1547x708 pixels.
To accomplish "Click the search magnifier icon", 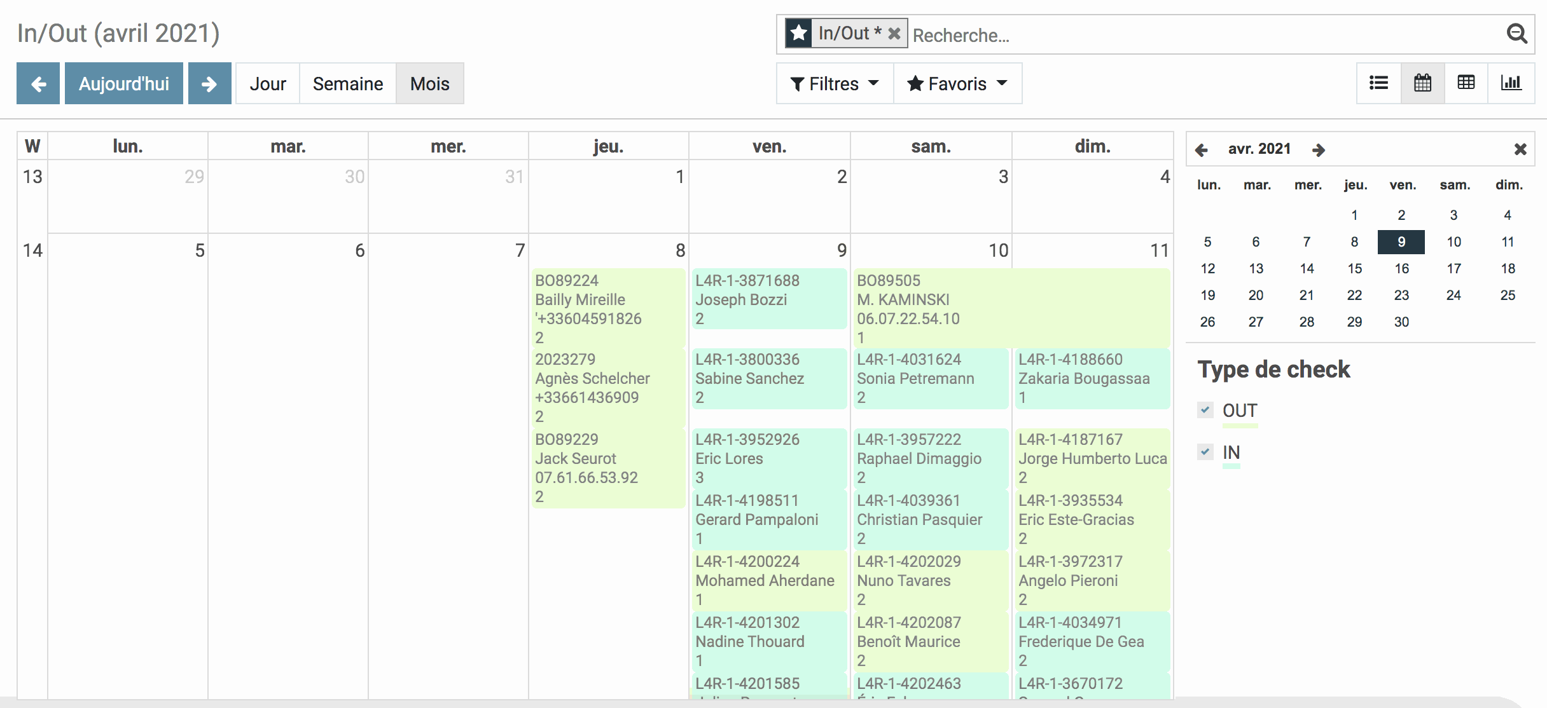I will 1516,34.
